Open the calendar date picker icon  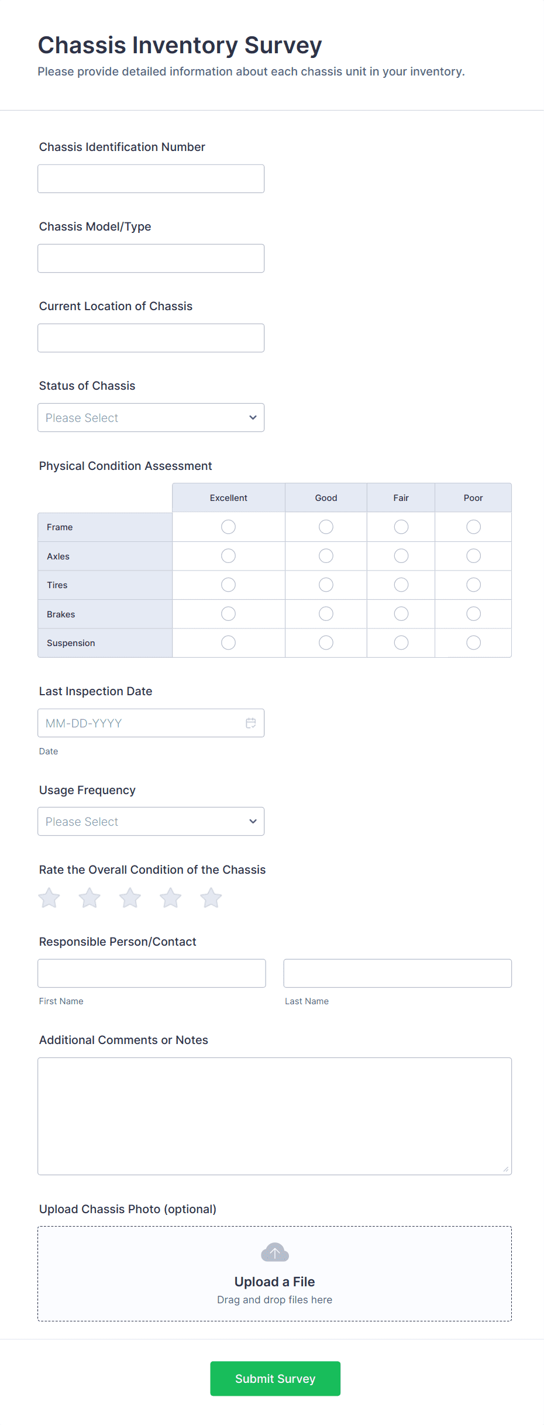251,723
